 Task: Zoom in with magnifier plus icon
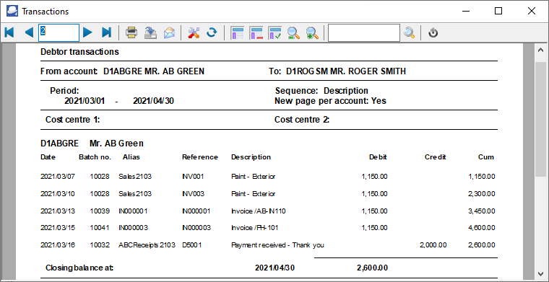(x=311, y=33)
